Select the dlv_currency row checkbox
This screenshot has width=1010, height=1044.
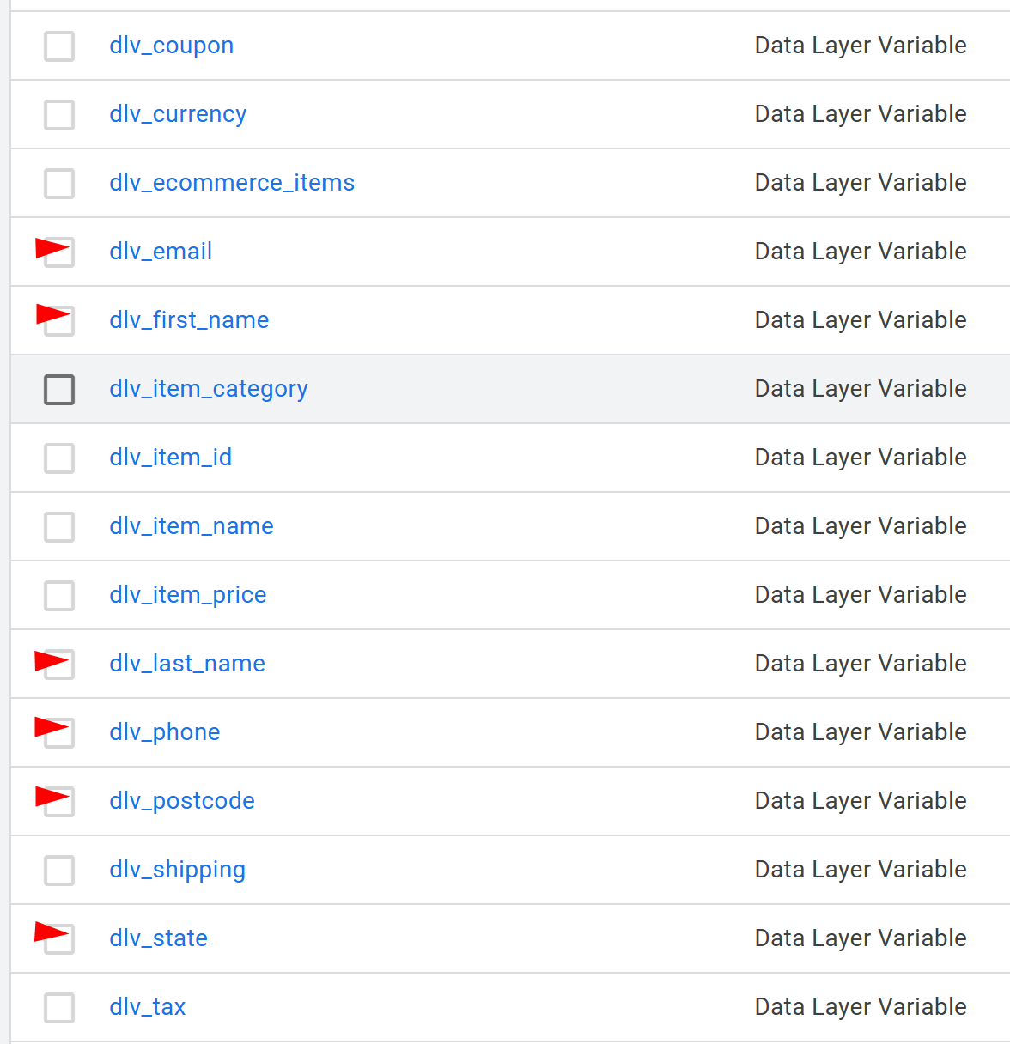(59, 115)
